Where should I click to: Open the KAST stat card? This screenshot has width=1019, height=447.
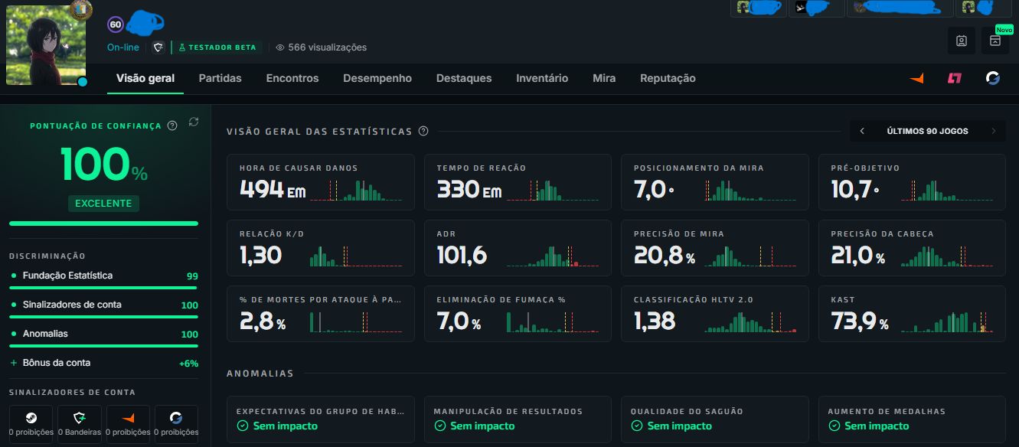912,314
